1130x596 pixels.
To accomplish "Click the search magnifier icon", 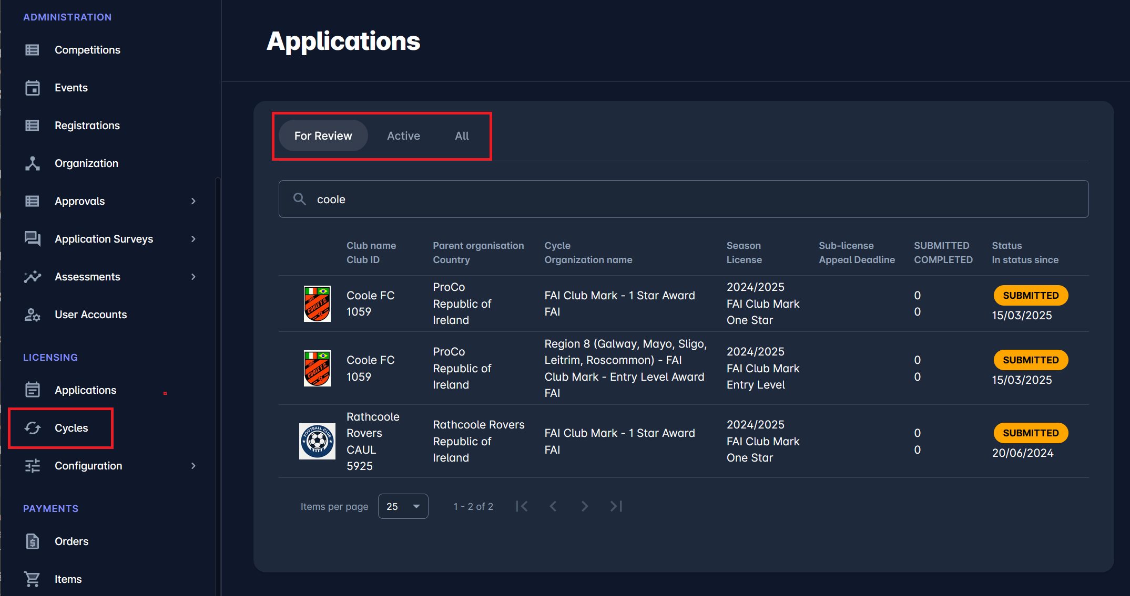I will [x=300, y=199].
